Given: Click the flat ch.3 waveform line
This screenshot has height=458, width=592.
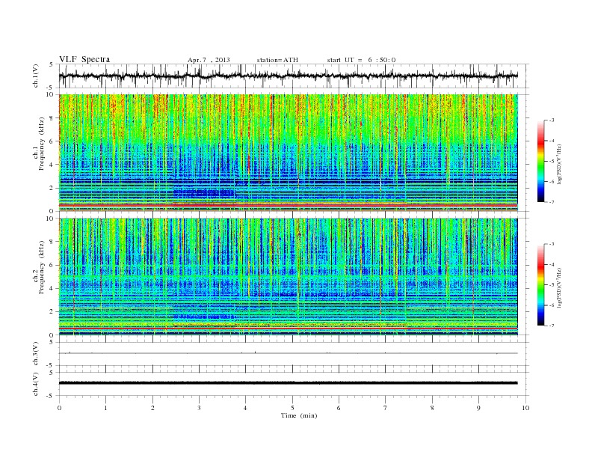Looking at the screenshot, I should 288,353.
